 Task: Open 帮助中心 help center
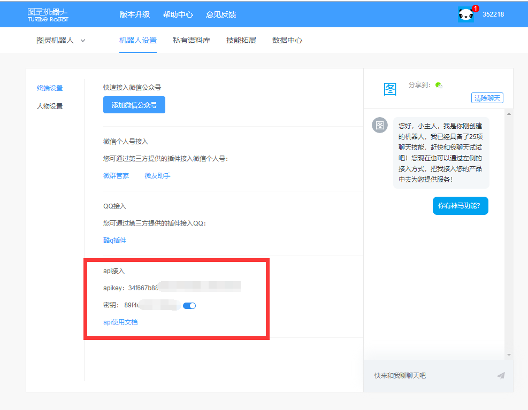[178, 14]
